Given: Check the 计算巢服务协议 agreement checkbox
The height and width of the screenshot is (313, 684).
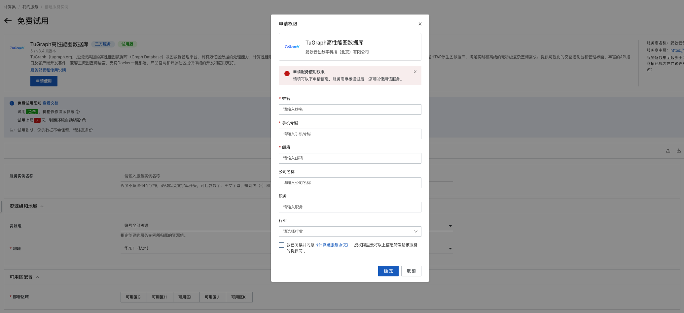Looking at the screenshot, I should tap(281, 245).
